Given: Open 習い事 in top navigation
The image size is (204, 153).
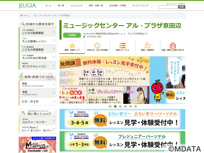Looking at the screenshot, I should coord(61,6).
